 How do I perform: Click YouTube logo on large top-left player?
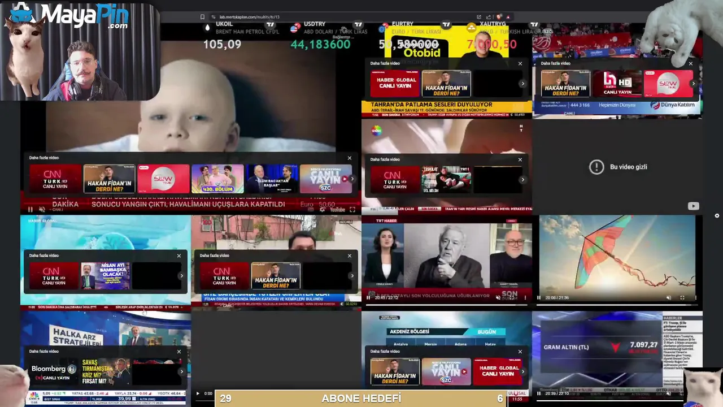click(x=337, y=209)
